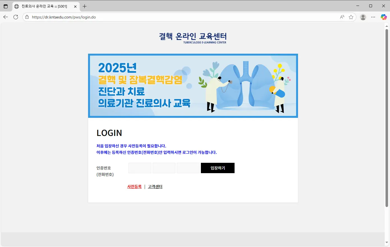The height and width of the screenshot is (247, 390).
Task: Activate the read aloud icon
Action: (342, 17)
